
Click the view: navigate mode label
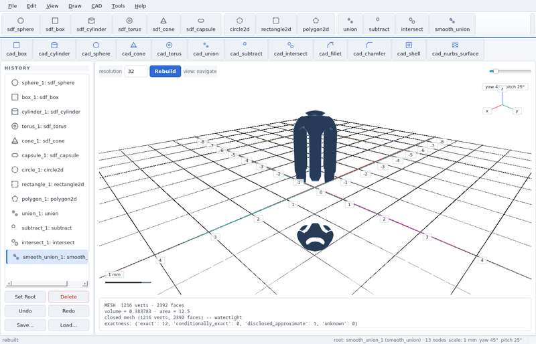click(200, 71)
